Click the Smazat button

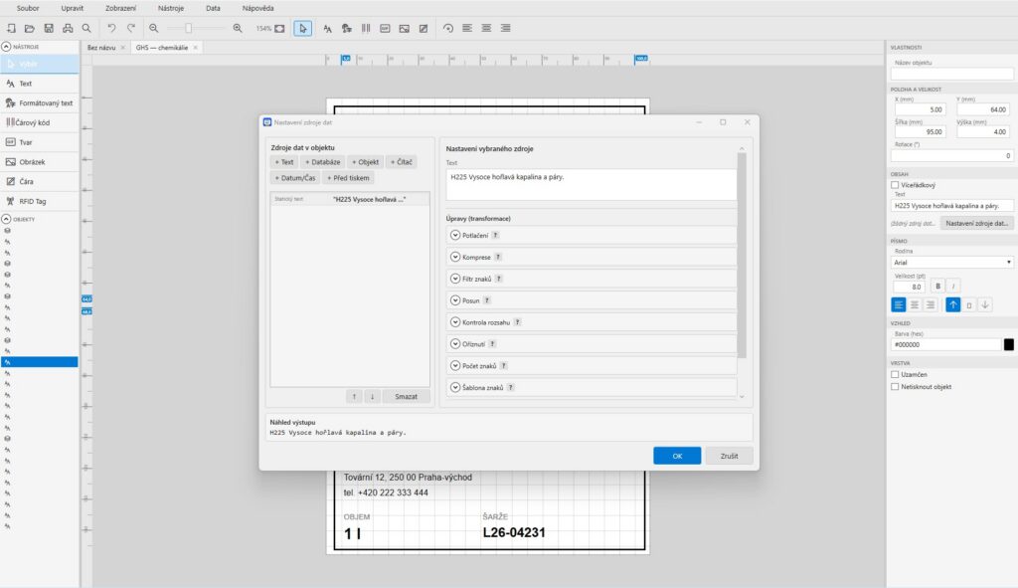click(x=406, y=396)
